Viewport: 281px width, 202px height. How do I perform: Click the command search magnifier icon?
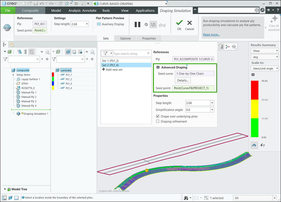263,10
